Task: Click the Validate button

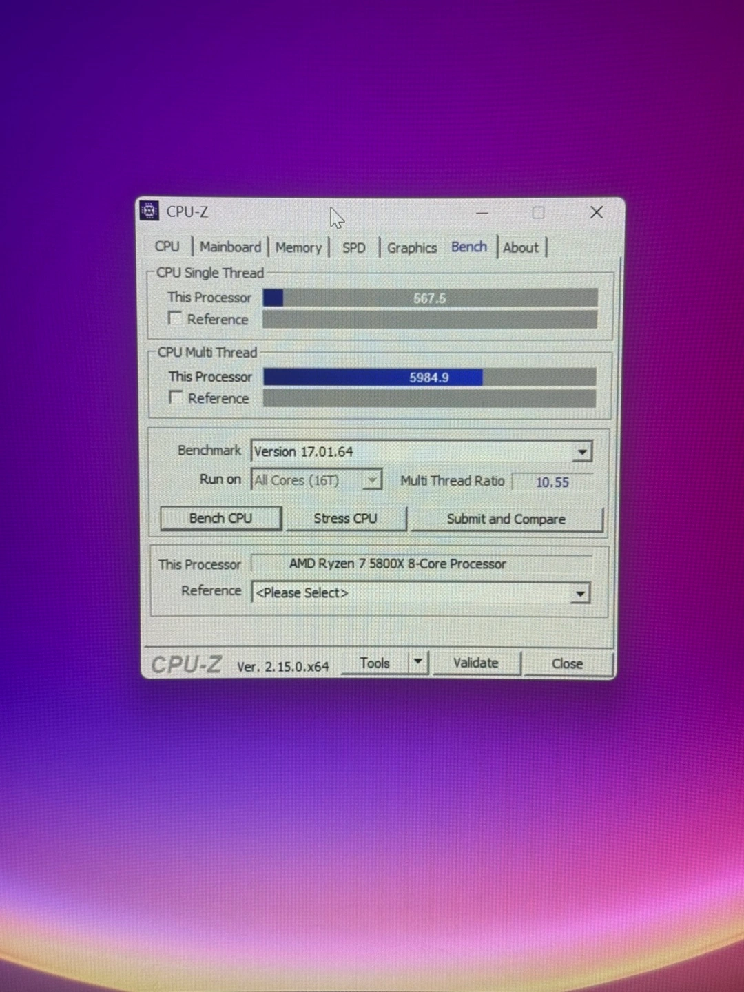Action: [476, 663]
